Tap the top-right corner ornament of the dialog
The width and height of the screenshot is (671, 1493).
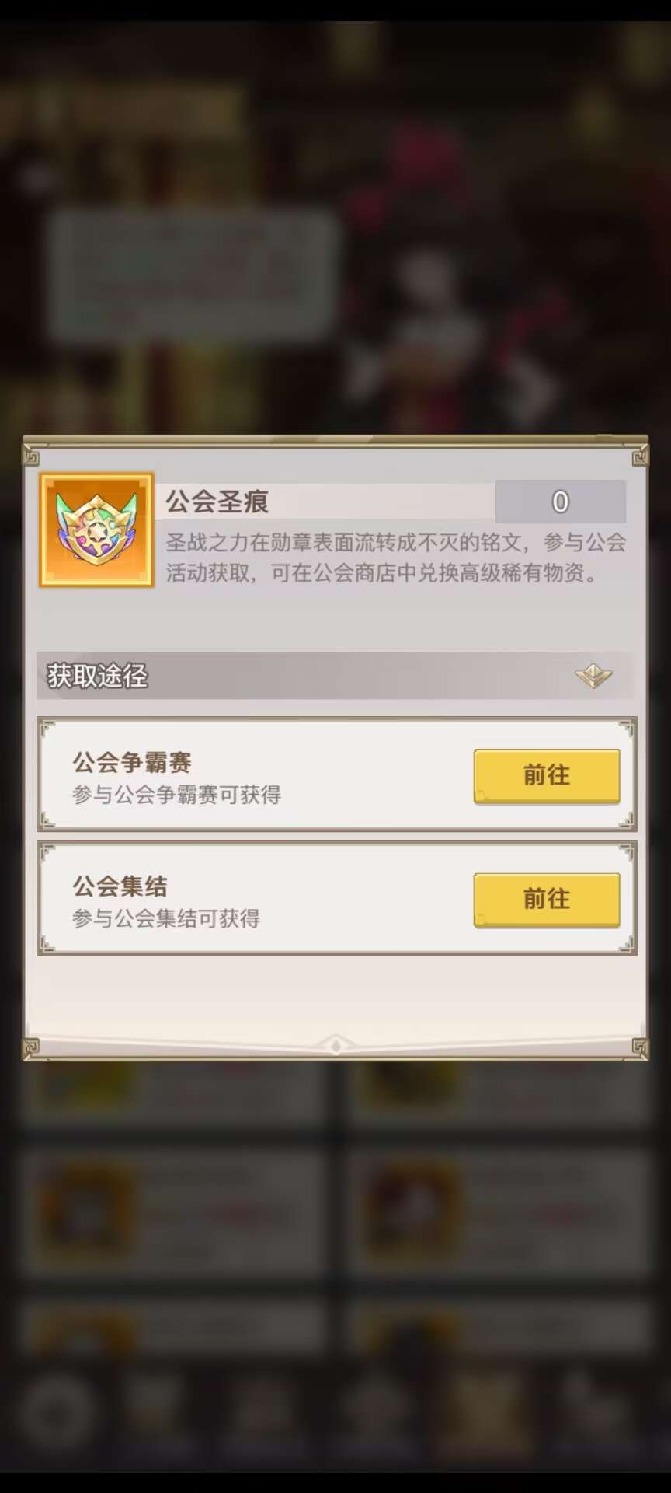click(640, 456)
